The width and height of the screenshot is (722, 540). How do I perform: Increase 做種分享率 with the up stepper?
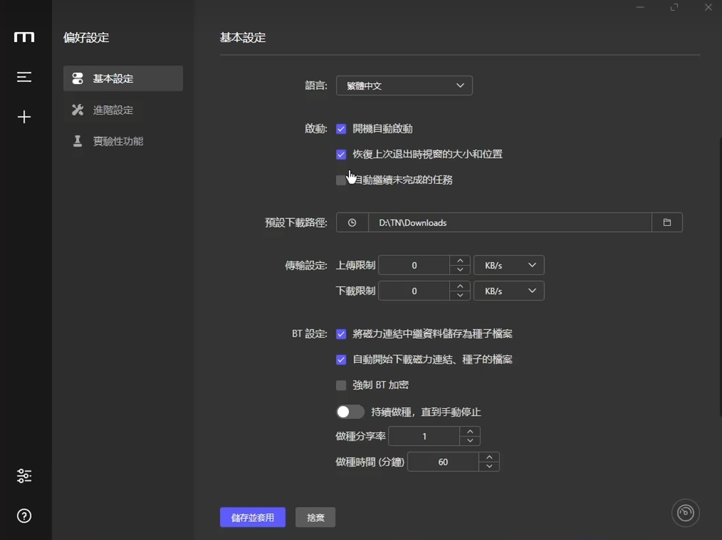(471, 432)
